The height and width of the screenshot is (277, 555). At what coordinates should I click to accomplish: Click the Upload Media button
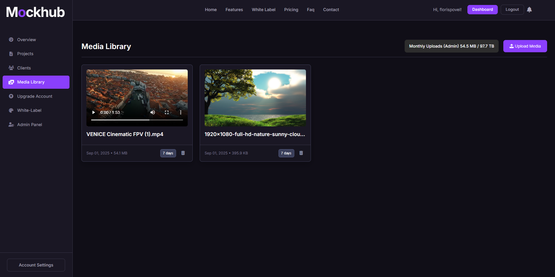coord(525,46)
